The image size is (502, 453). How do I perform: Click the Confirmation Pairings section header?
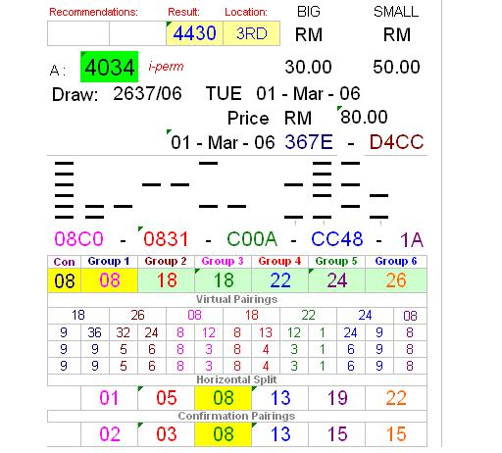pos(237,416)
